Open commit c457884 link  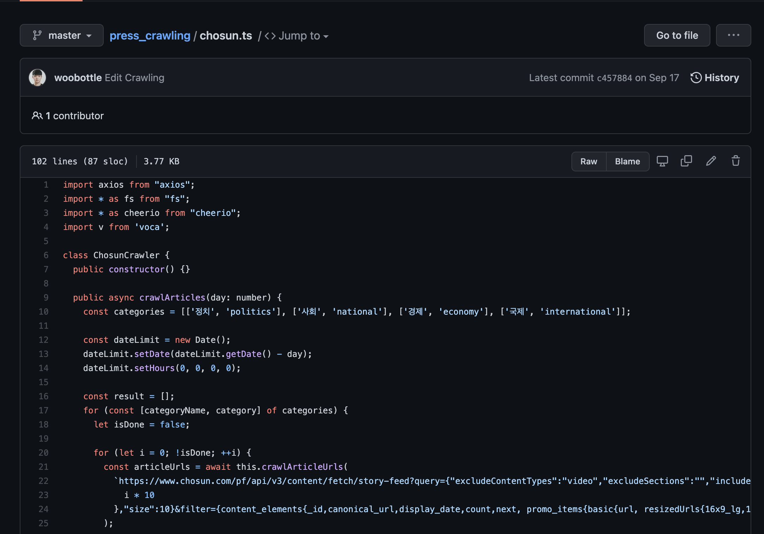(614, 78)
